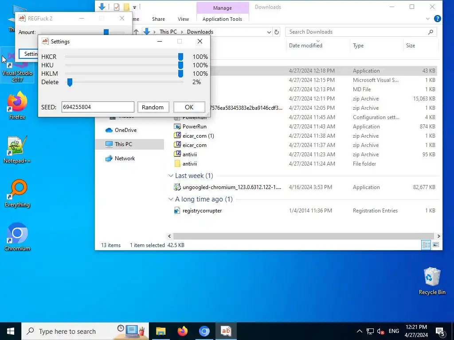
Task: Open File Explorer from taskbar
Action: coord(160,331)
